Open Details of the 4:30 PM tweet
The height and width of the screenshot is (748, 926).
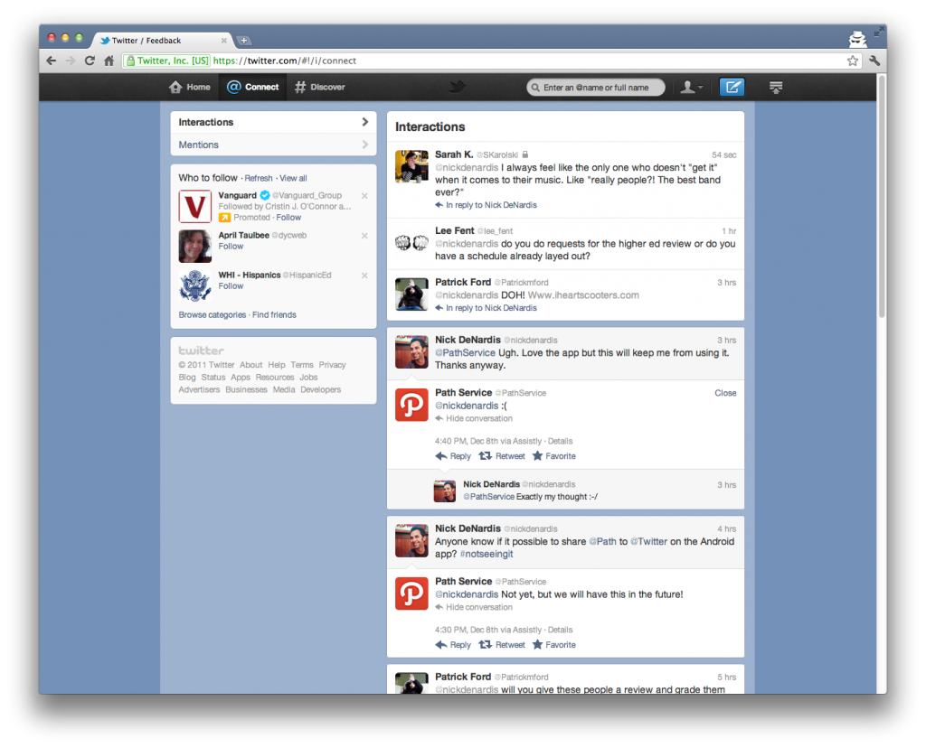[x=560, y=630]
